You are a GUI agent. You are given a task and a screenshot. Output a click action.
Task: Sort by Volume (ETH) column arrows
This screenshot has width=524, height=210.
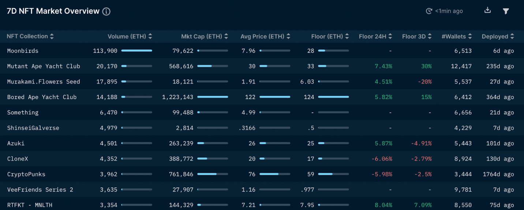point(150,37)
